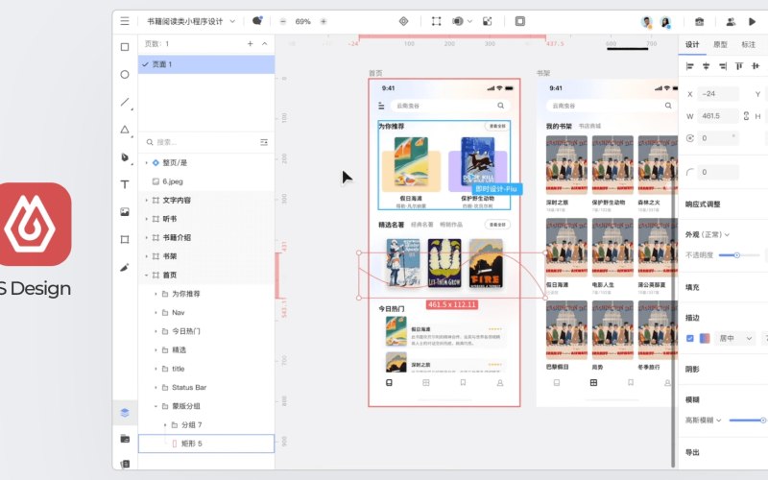Click the toolbox icon near the avatars
This screenshot has width=768, height=480.
pos(700,21)
